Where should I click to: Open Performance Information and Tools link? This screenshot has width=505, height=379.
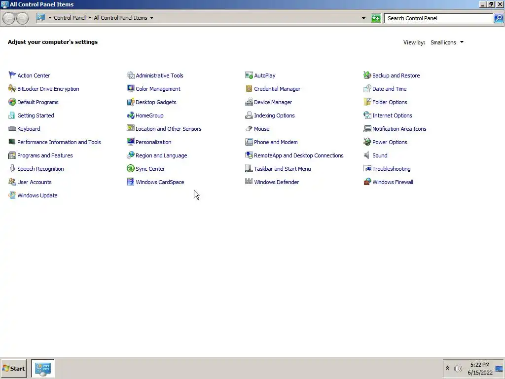(59, 142)
